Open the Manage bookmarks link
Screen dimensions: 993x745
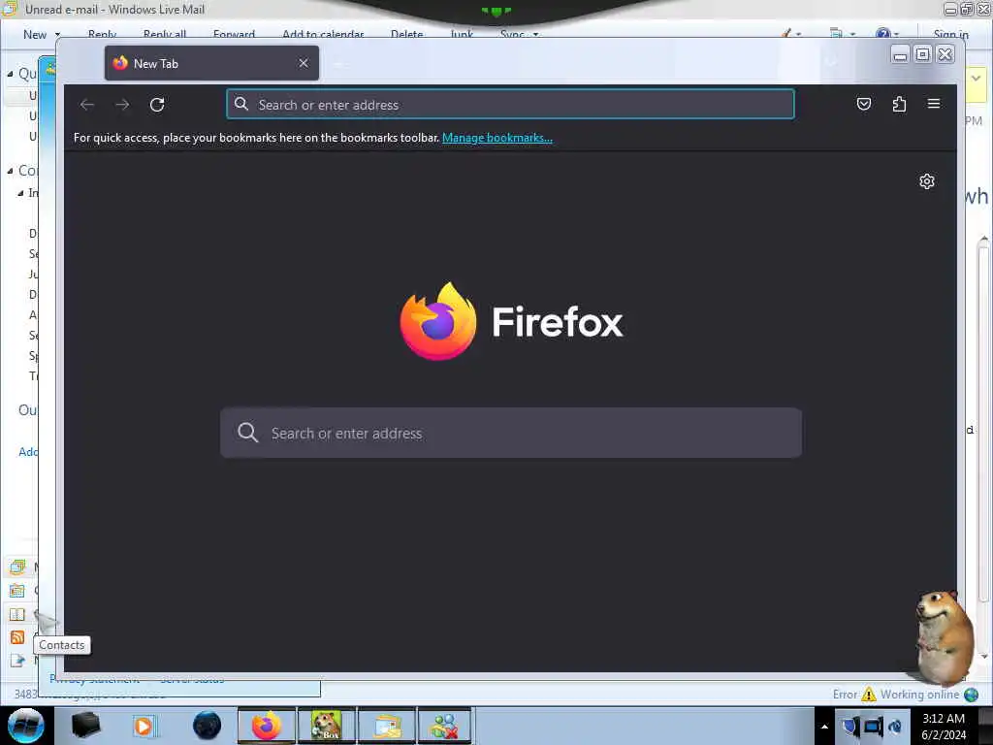point(497,138)
